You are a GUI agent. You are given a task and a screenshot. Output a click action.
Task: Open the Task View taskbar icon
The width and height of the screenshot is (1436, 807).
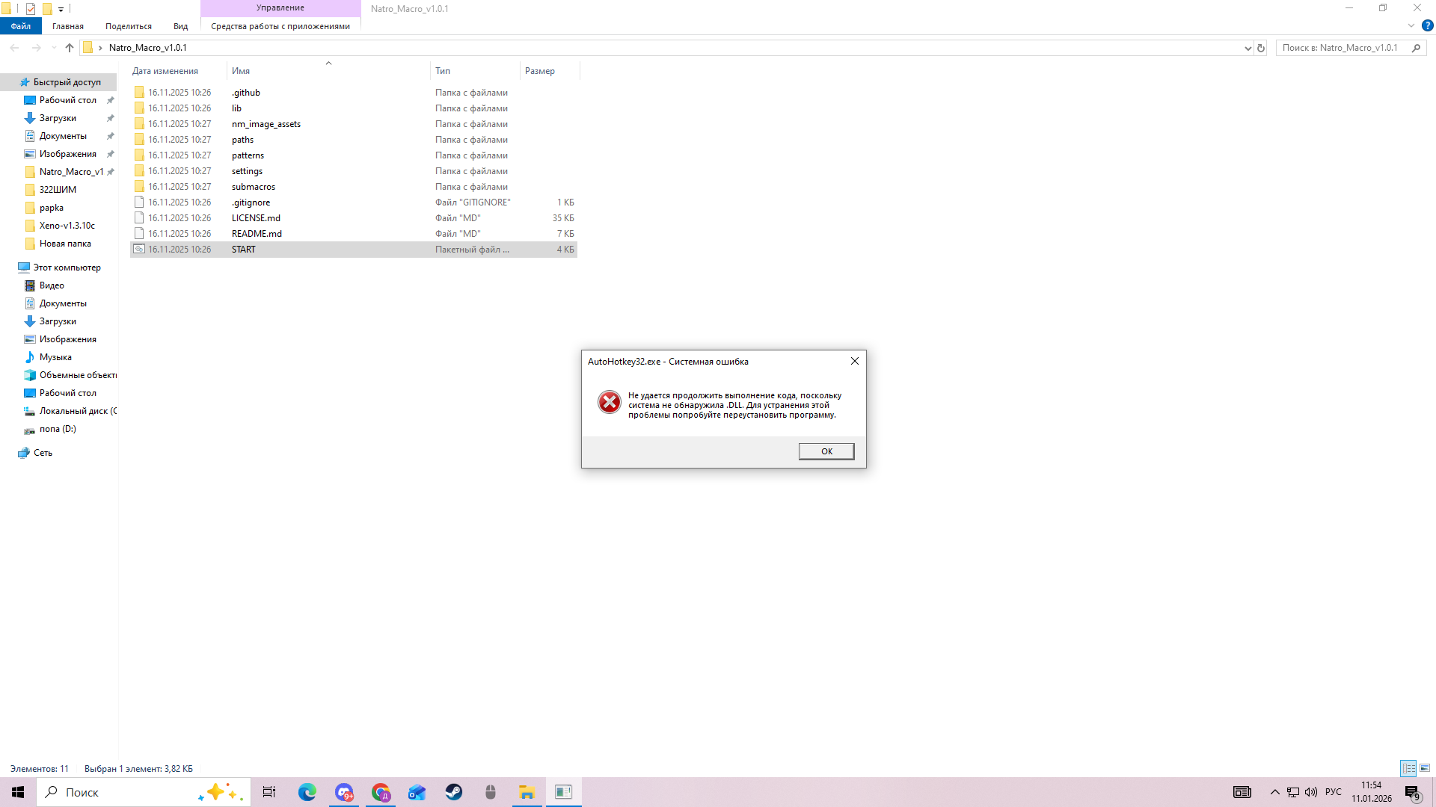[x=269, y=792]
